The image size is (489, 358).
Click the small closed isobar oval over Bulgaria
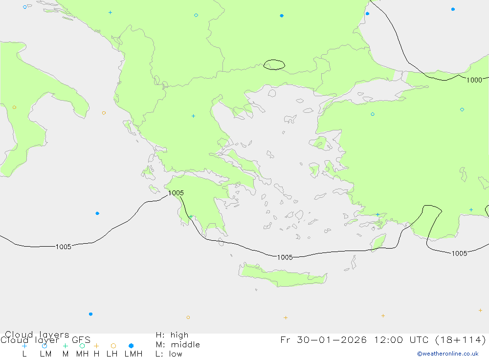[x=274, y=64]
